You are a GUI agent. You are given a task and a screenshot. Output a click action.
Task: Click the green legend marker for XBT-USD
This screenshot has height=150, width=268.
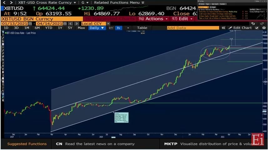pos(5,33)
